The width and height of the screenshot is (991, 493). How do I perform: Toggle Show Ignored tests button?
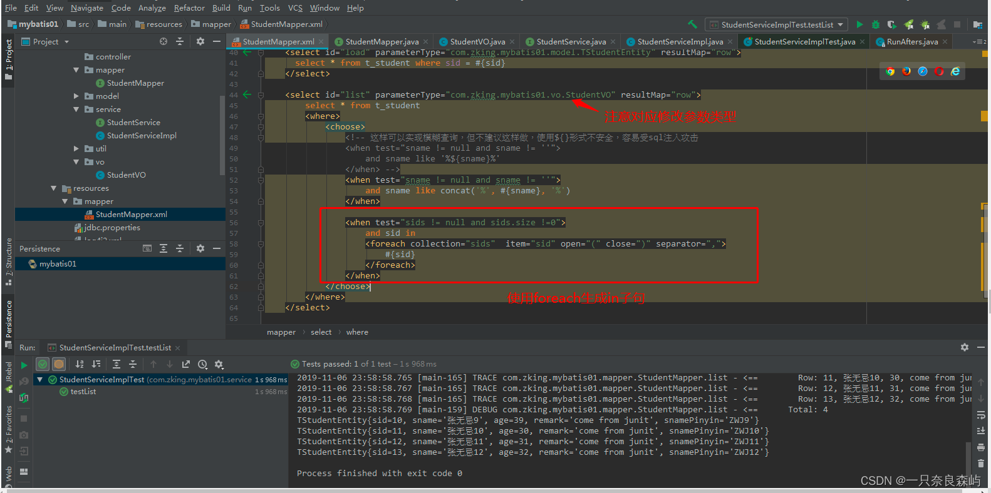tap(59, 364)
